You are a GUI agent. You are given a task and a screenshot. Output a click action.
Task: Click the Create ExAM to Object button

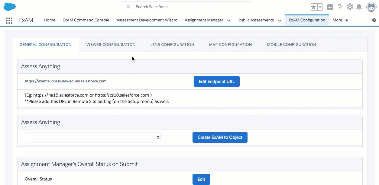(x=220, y=137)
